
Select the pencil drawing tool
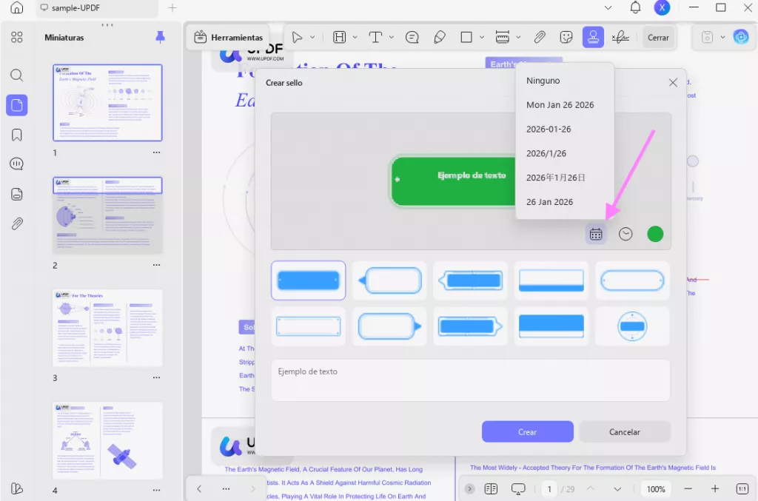pos(440,37)
